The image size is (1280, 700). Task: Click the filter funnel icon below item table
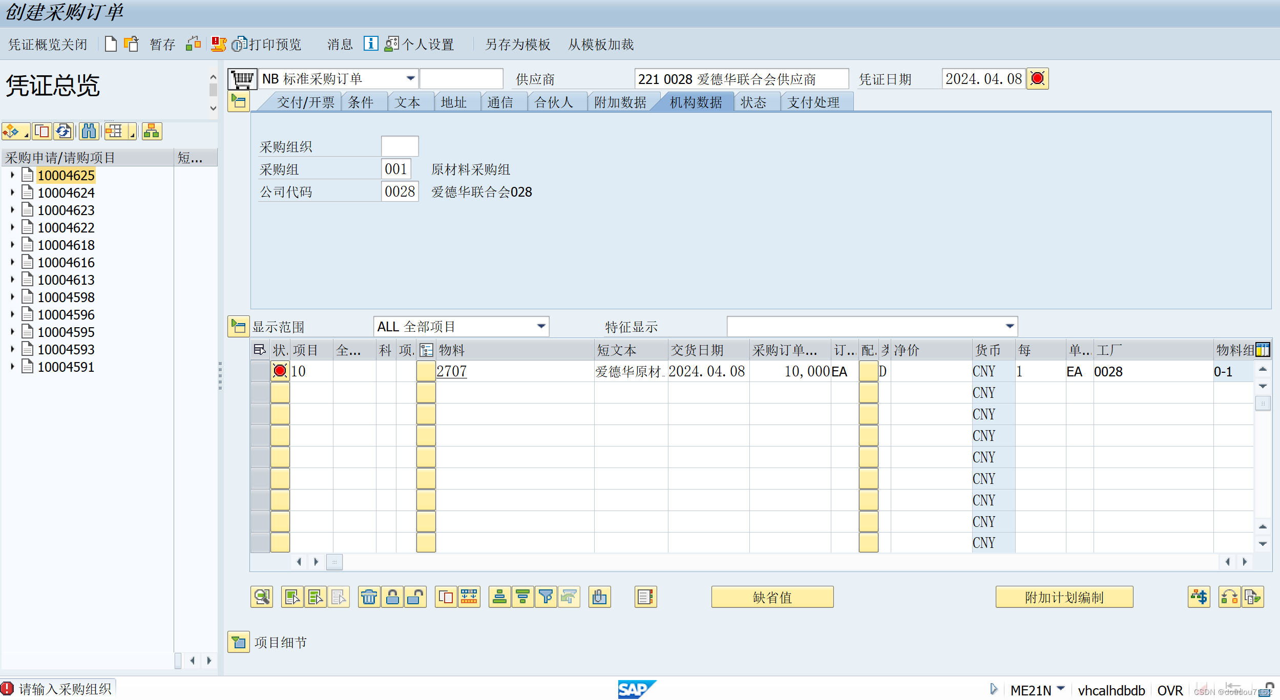(x=546, y=597)
